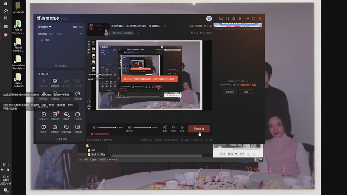Screen dimensions: 347x195
Task: Open 星海任务 icon with red badge
Action: tap(55, 114)
